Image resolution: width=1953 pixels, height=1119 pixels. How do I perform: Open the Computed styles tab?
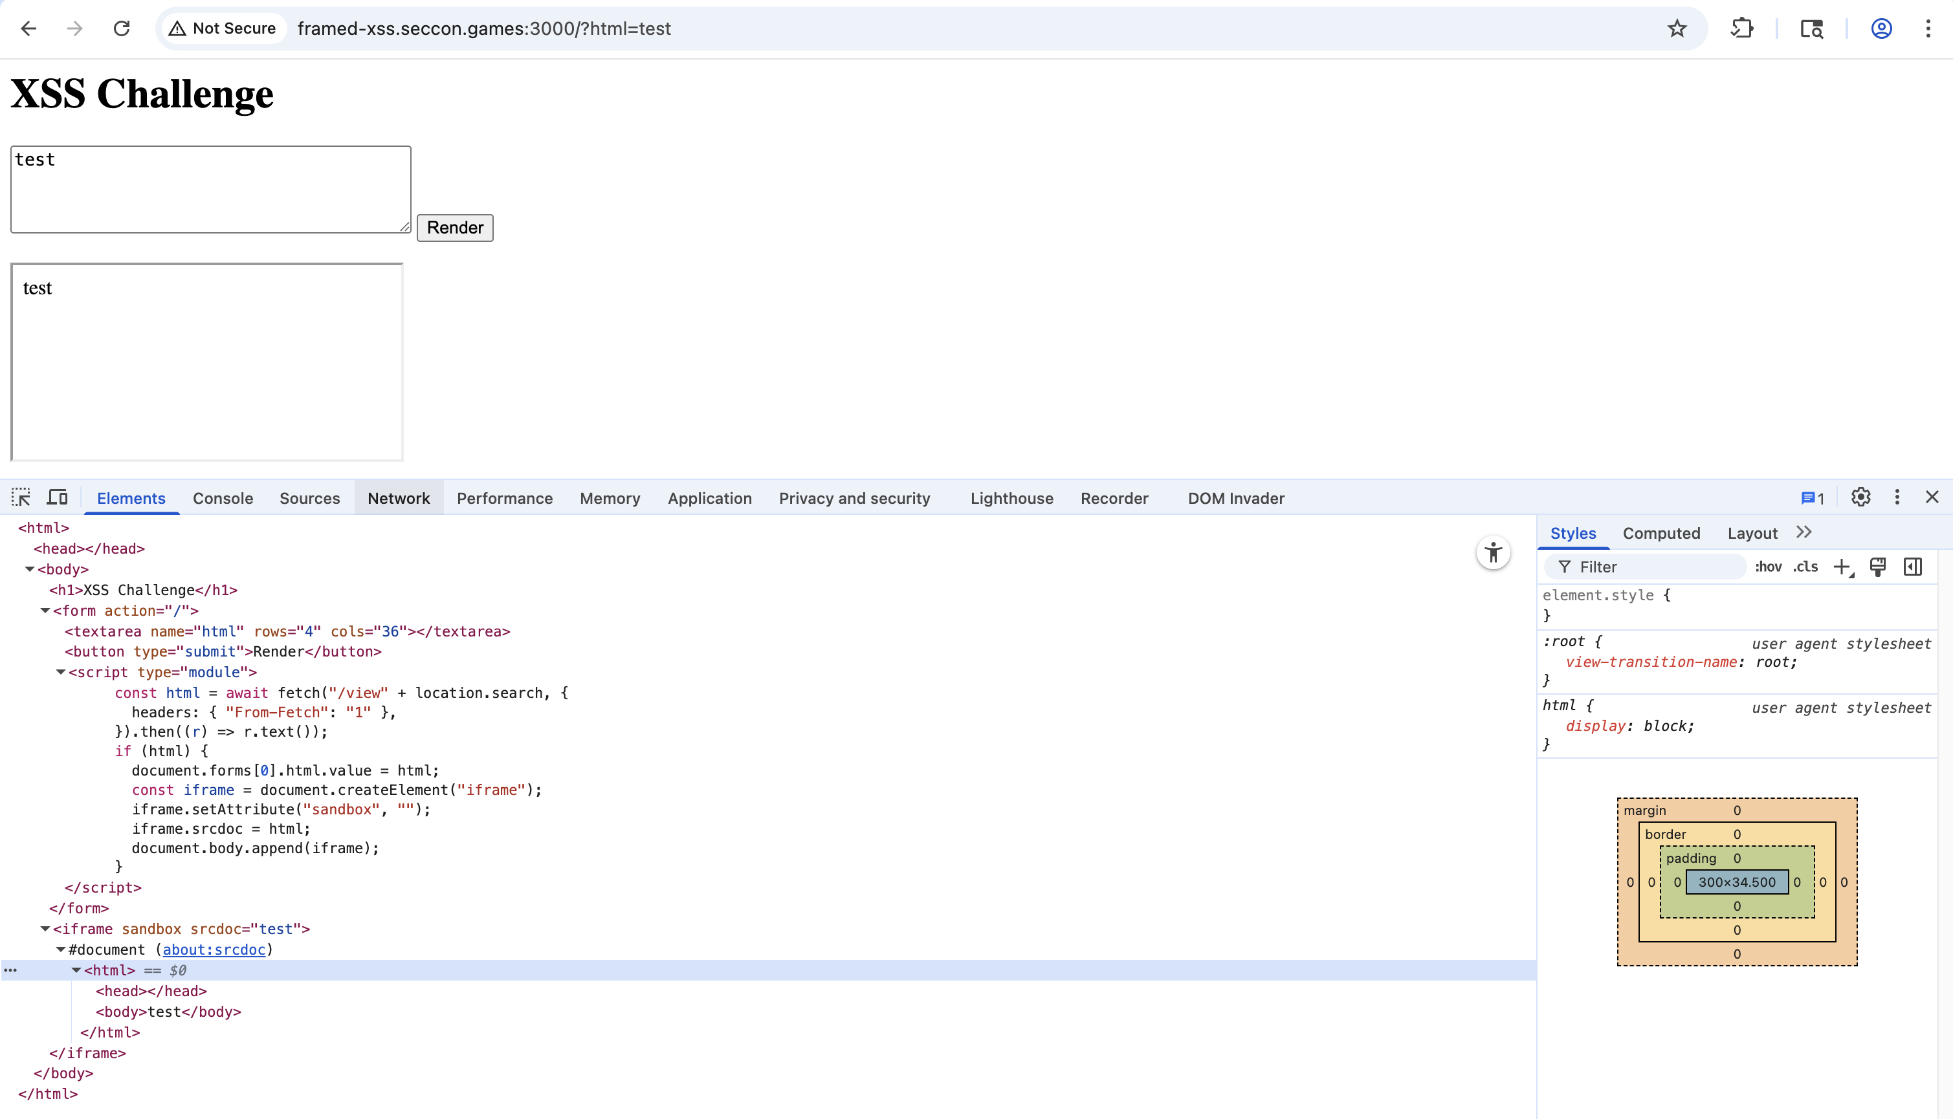[x=1661, y=534]
